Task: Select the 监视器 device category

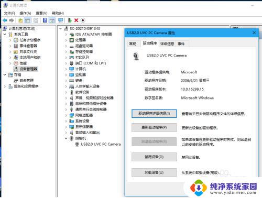Action: click(x=81, y=75)
